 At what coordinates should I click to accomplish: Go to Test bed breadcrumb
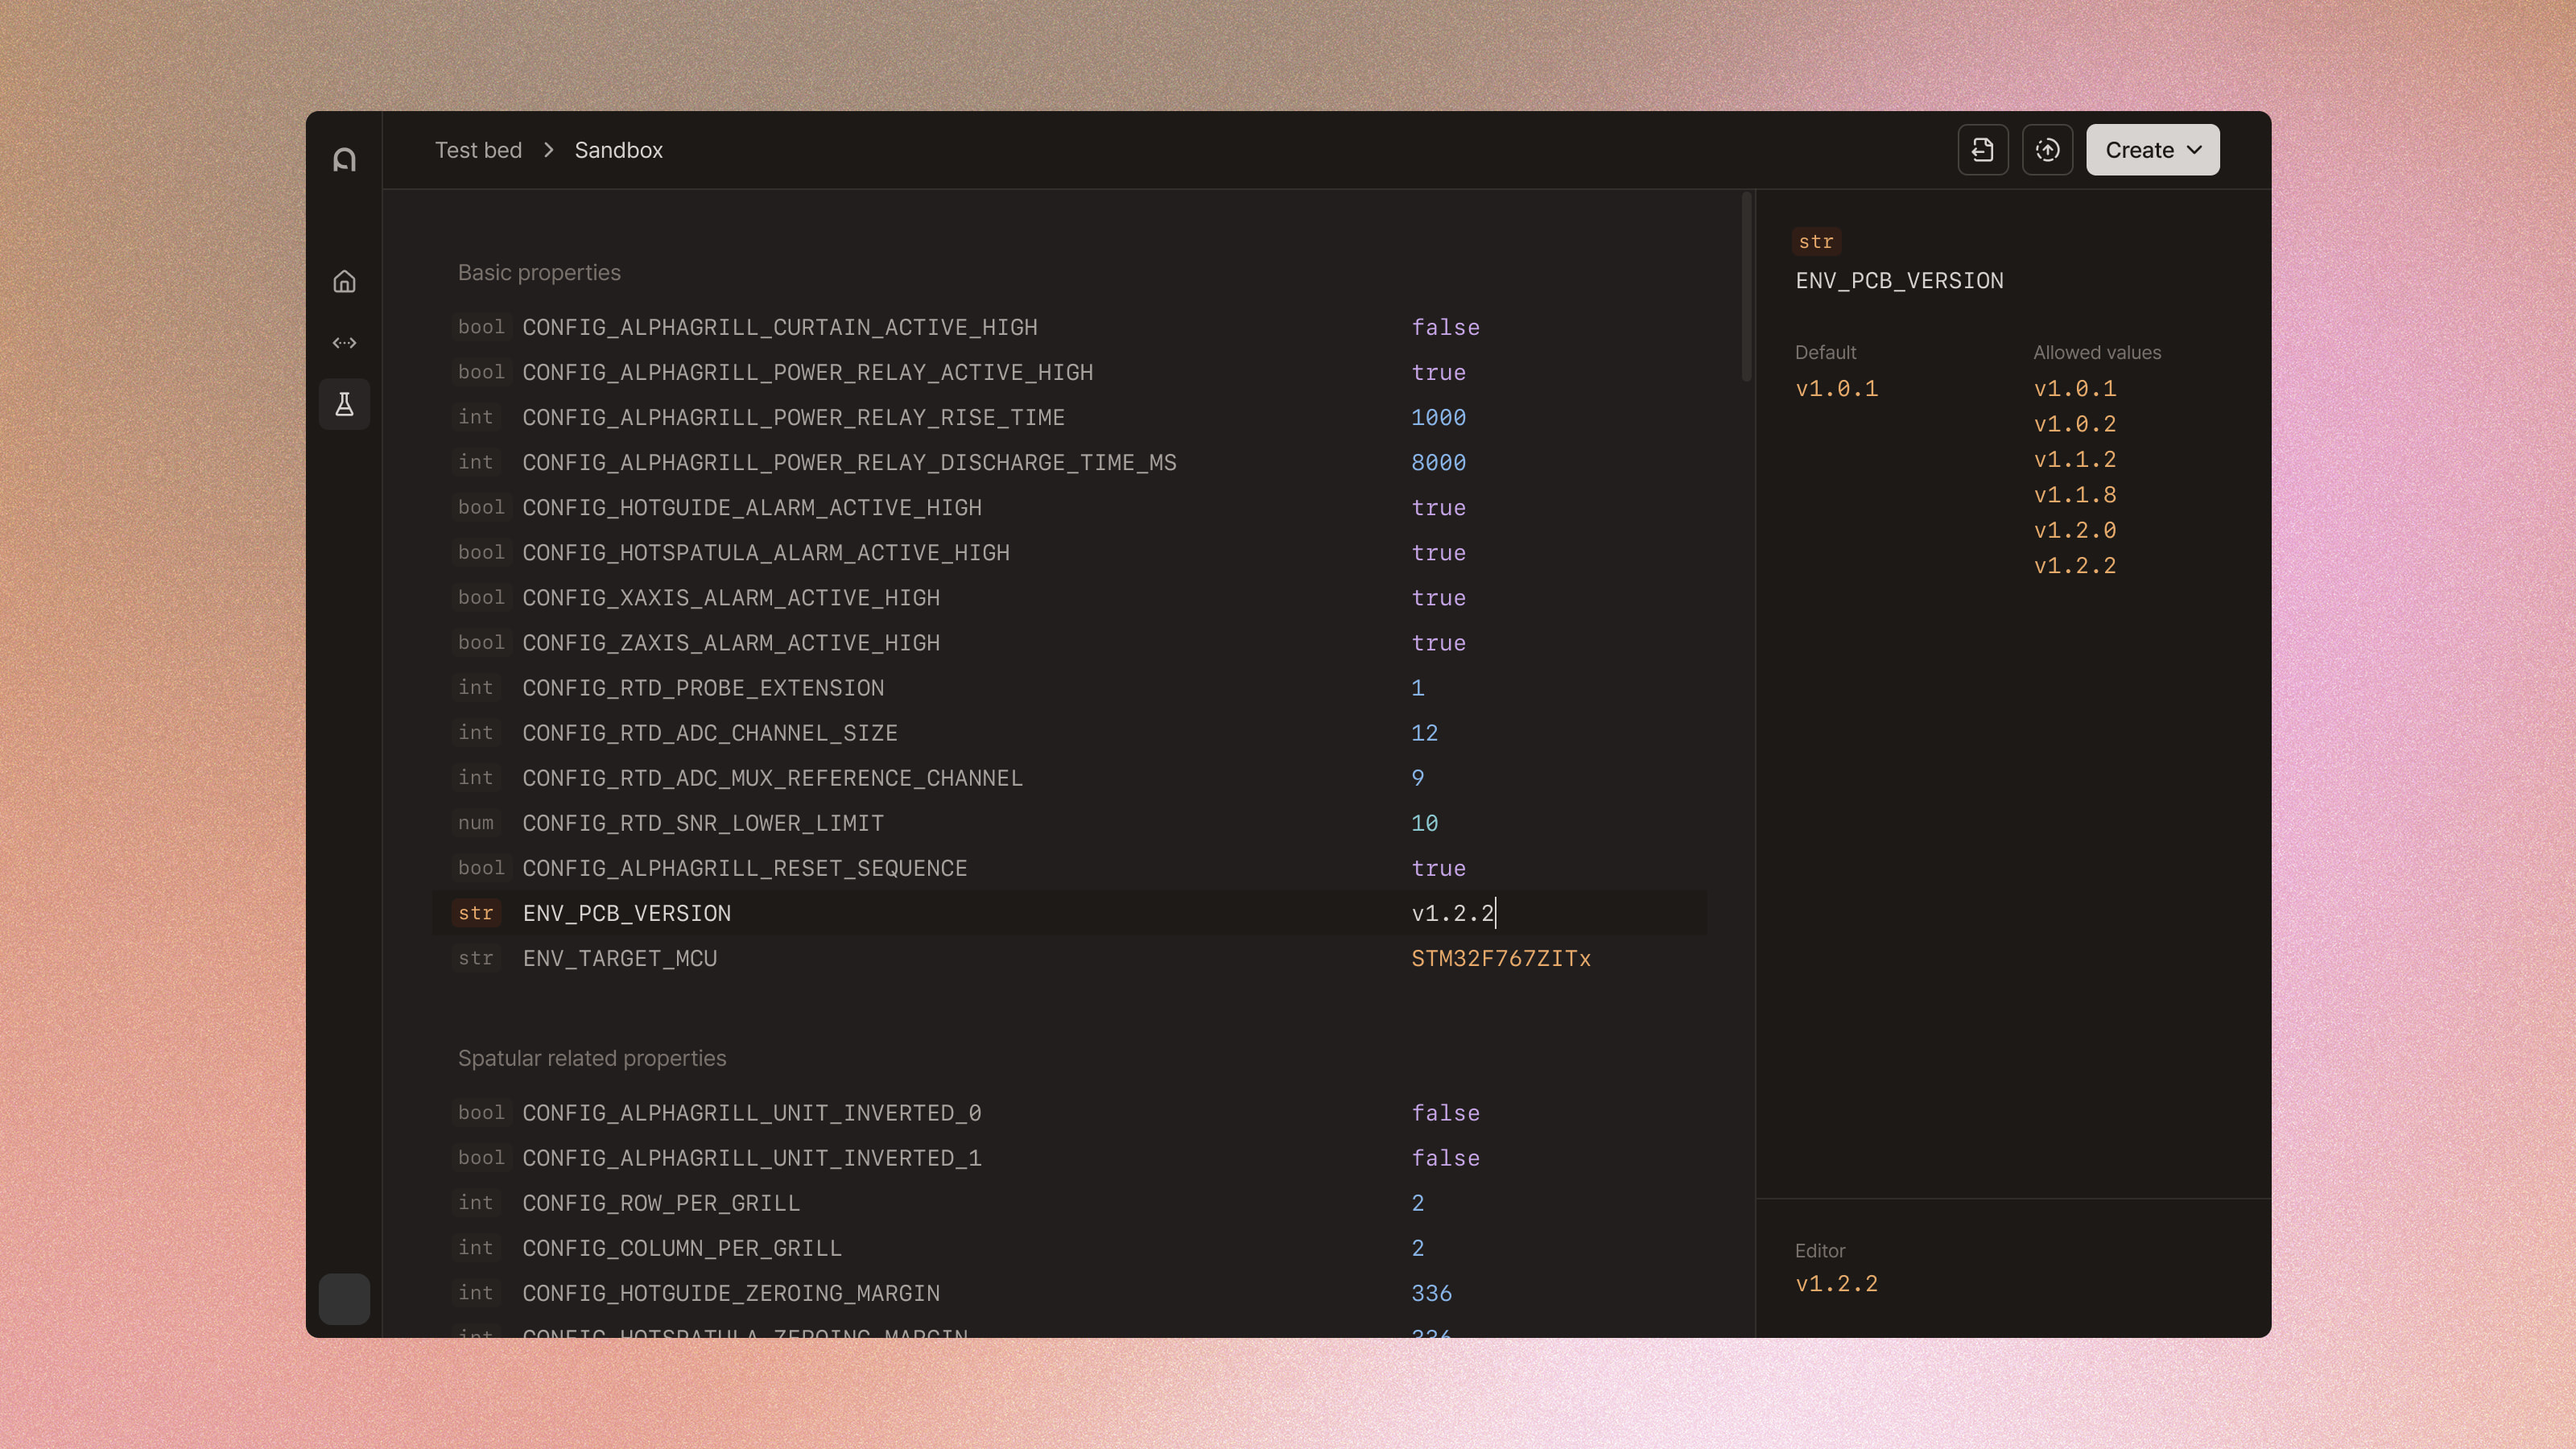click(x=478, y=150)
